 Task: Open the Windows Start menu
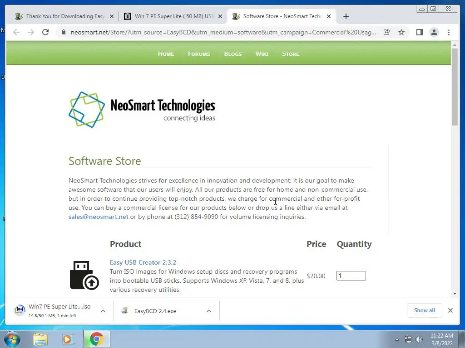coord(12,339)
